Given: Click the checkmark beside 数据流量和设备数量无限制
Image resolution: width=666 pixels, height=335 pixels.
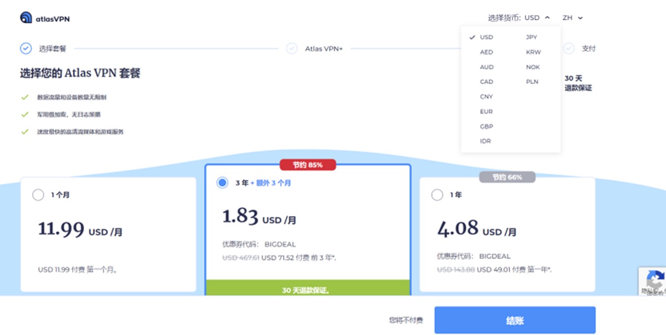Looking at the screenshot, I should point(25,97).
